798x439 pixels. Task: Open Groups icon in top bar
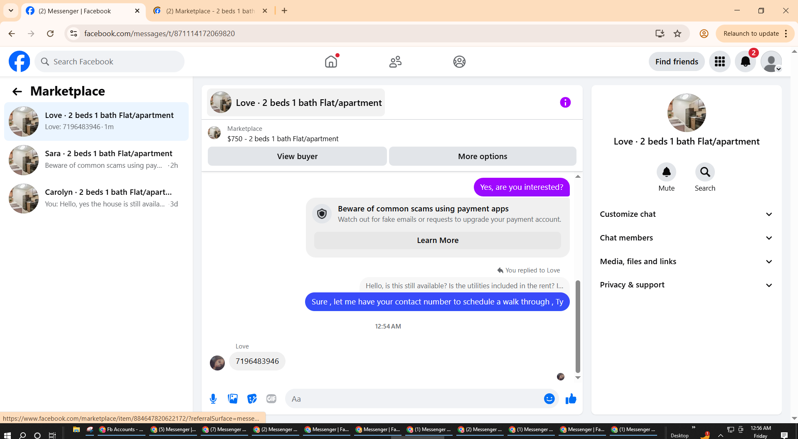coord(459,61)
